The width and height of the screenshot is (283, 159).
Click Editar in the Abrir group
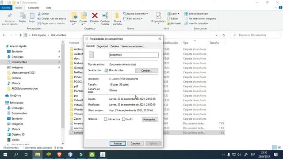pyautogui.click(x=172, y=19)
